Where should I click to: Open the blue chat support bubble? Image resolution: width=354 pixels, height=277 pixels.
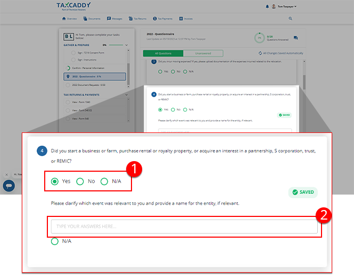point(9,186)
